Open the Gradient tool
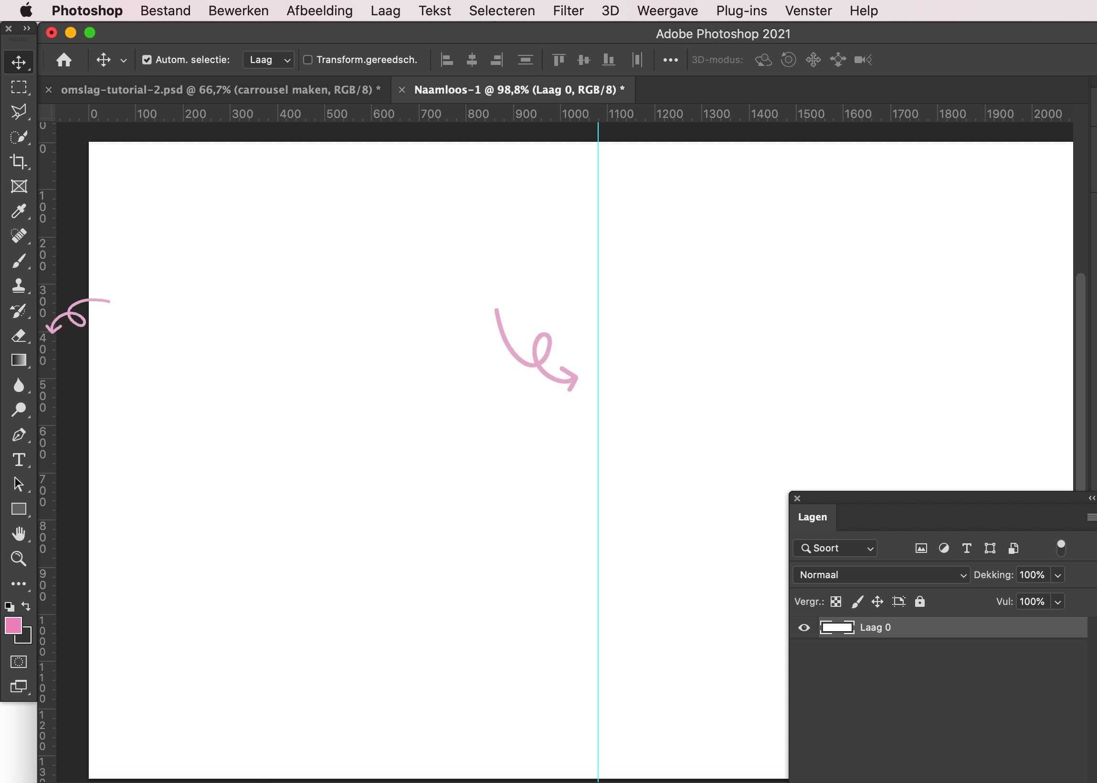The width and height of the screenshot is (1097, 783). [x=18, y=360]
